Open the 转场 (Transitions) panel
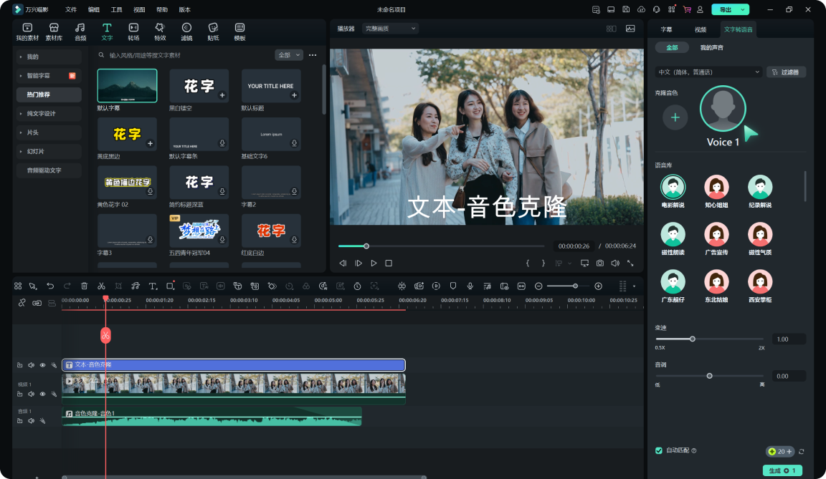826x479 pixels. [133, 32]
